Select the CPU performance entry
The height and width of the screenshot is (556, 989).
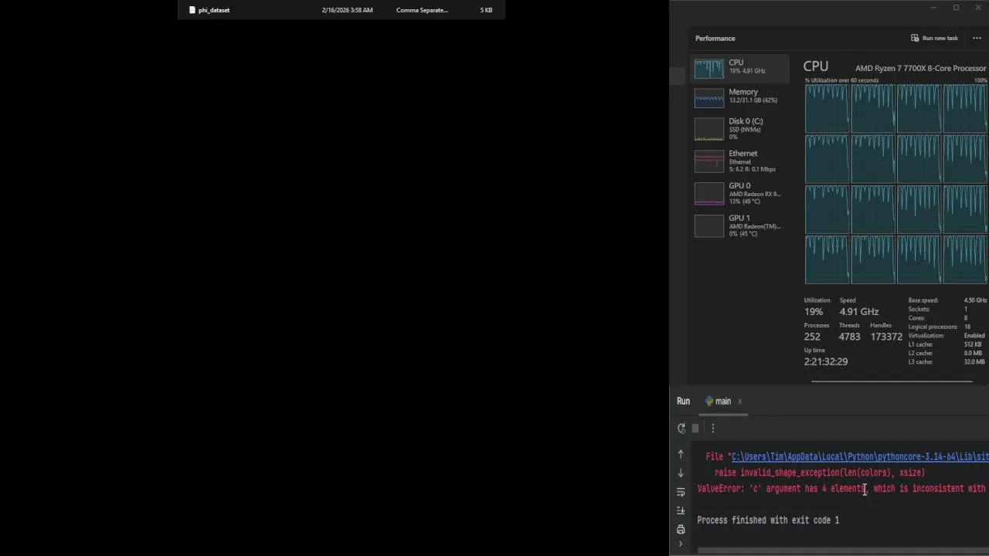pyautogui.click(x=740, y=67)
